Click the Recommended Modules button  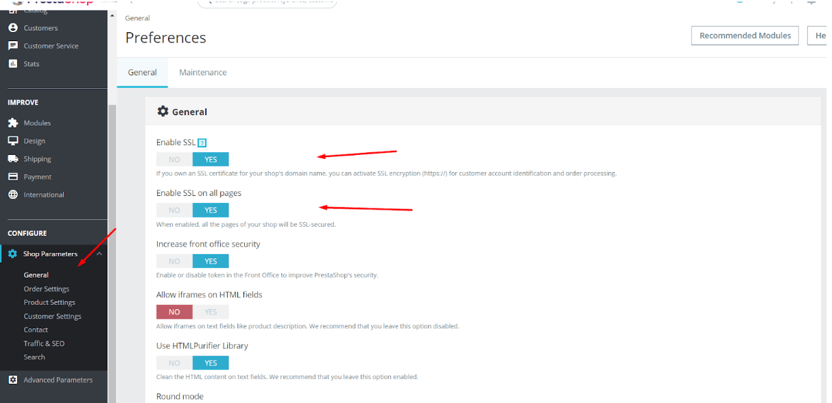pyautogui.click(x=745, y=36)
